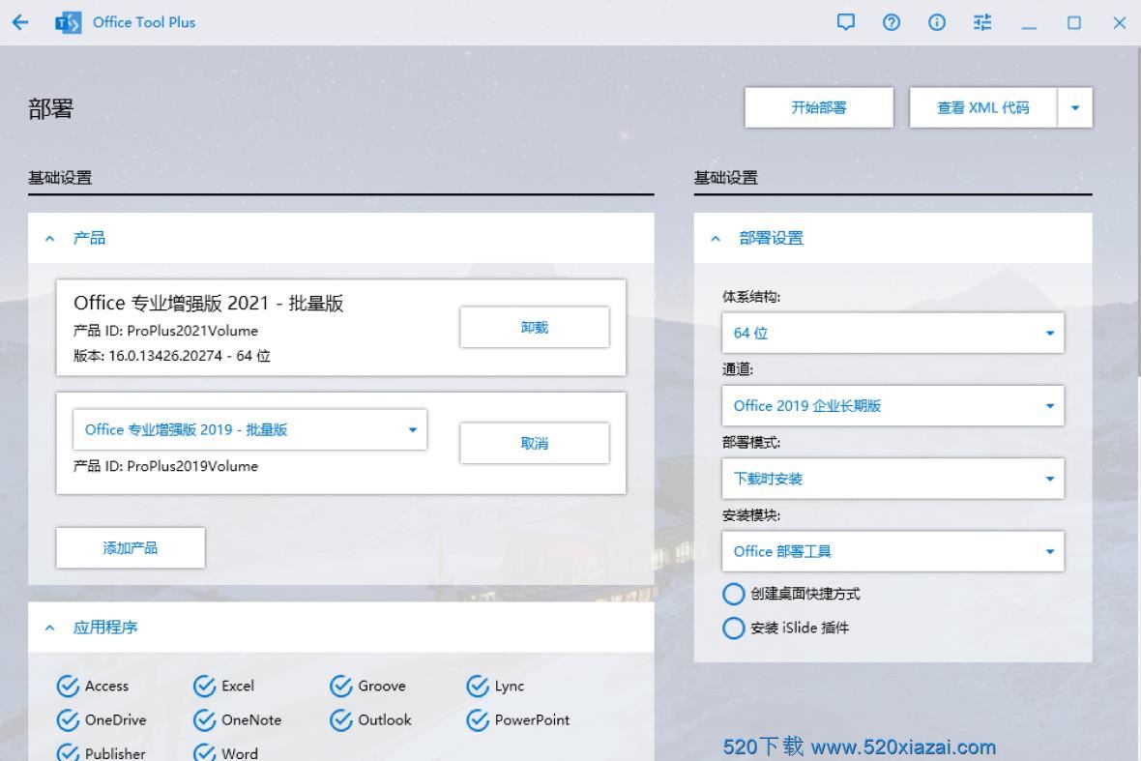Viewport: 1141px width, 761px height.
Task: Enable 创建桌面快捷方式 option
Action: click(734, 594)
